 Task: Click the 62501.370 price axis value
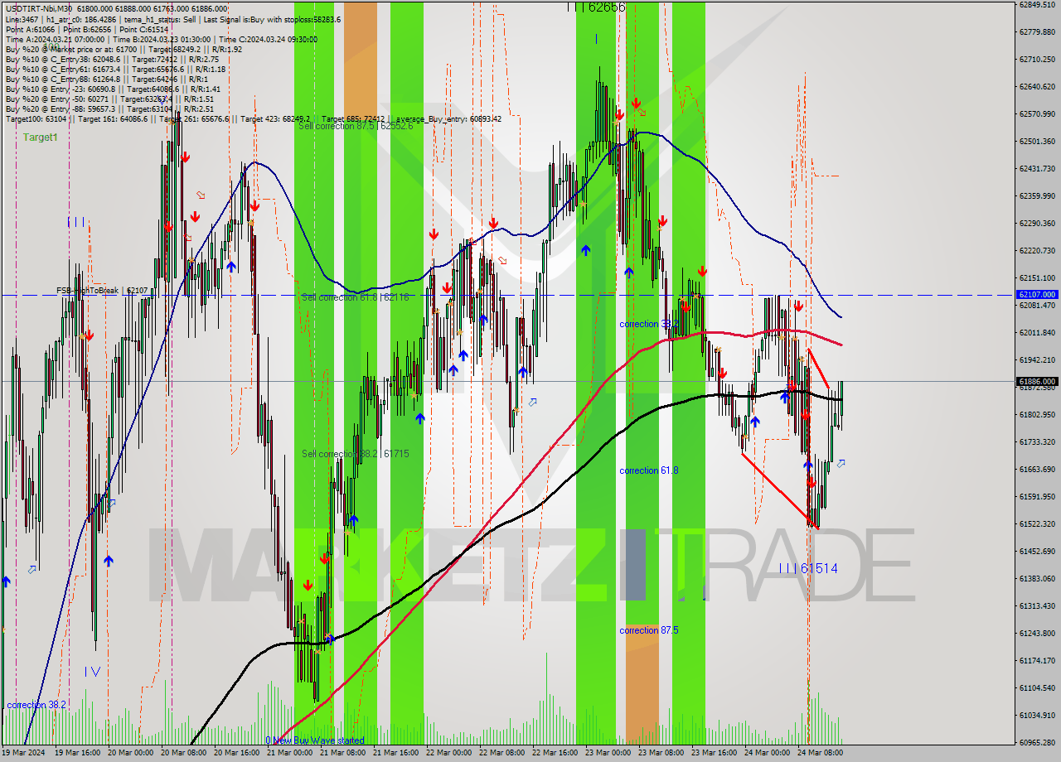coord(1036,141)
